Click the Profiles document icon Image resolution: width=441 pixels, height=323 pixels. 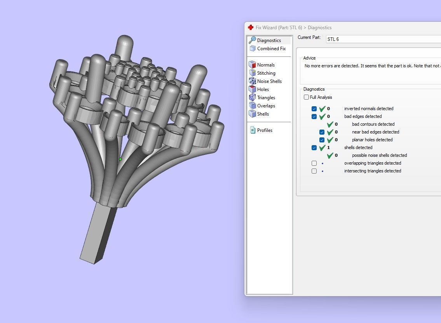(253, 130)
